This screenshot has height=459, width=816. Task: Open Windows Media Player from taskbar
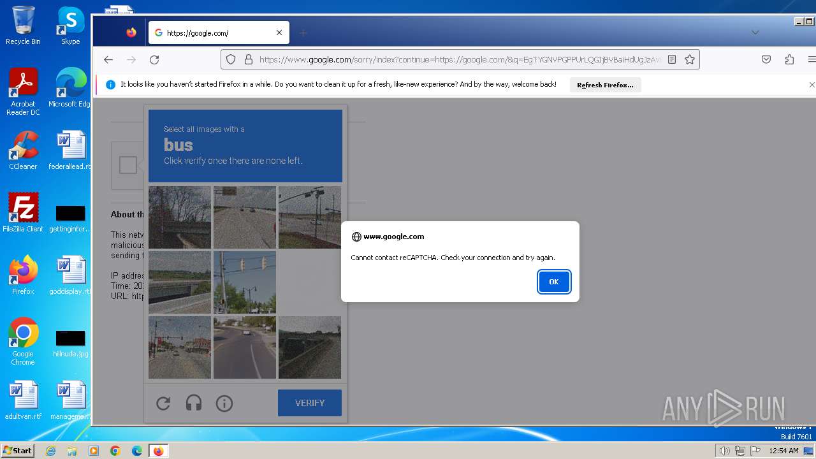(94, 451)
